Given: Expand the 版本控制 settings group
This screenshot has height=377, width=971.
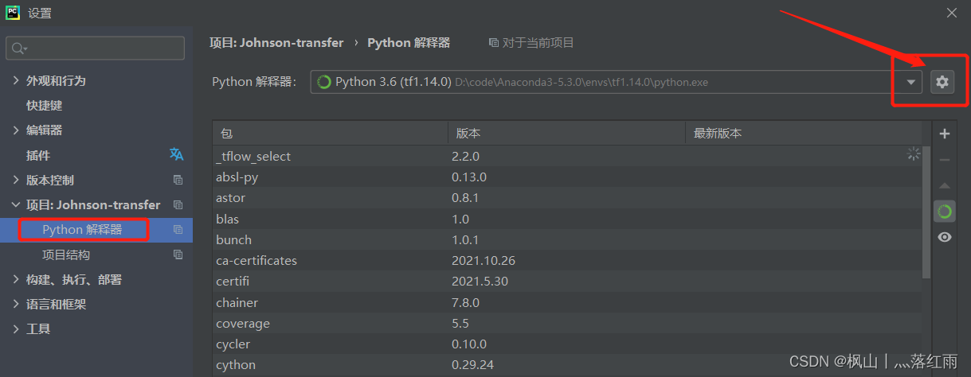Looking at the screenshot, I should coord(16,180).
